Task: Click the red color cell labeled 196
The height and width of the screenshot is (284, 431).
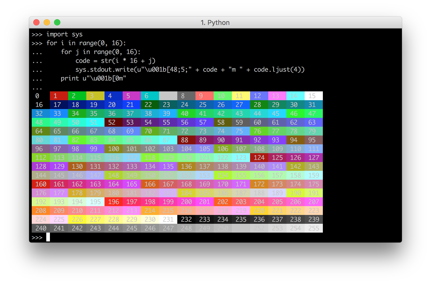Action: point(113,202)
